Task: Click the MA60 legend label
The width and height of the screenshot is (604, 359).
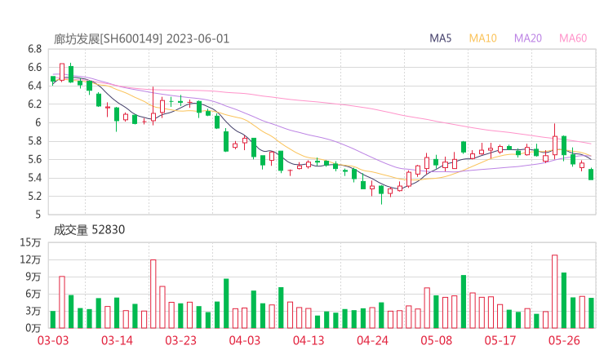Action: click(x=573, y=38)
